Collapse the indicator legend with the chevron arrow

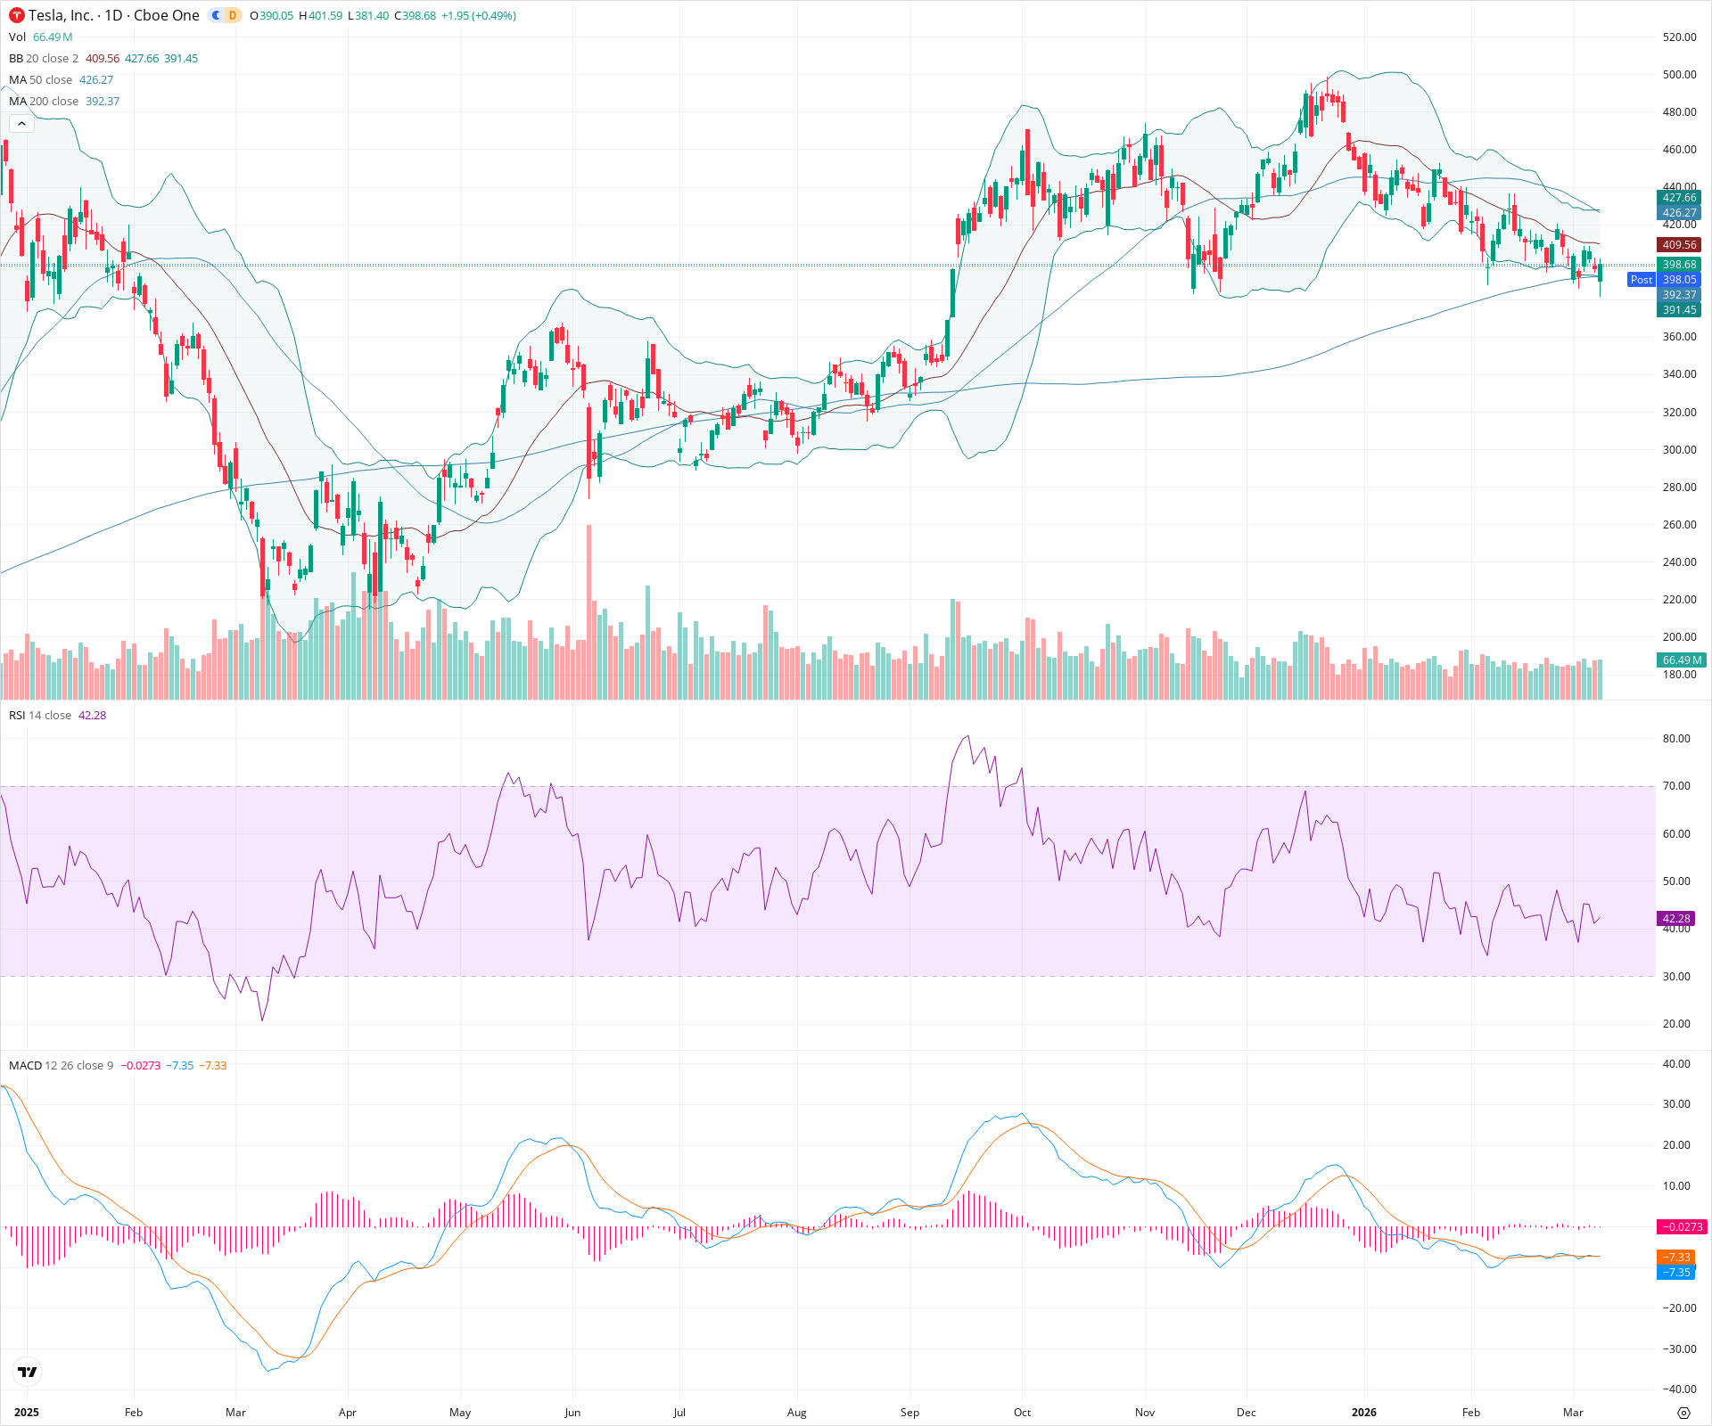[x=21, y=123]
